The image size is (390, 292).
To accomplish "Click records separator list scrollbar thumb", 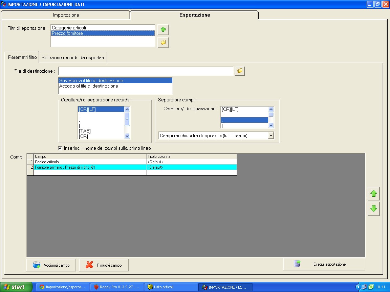I will pos(127,119).
